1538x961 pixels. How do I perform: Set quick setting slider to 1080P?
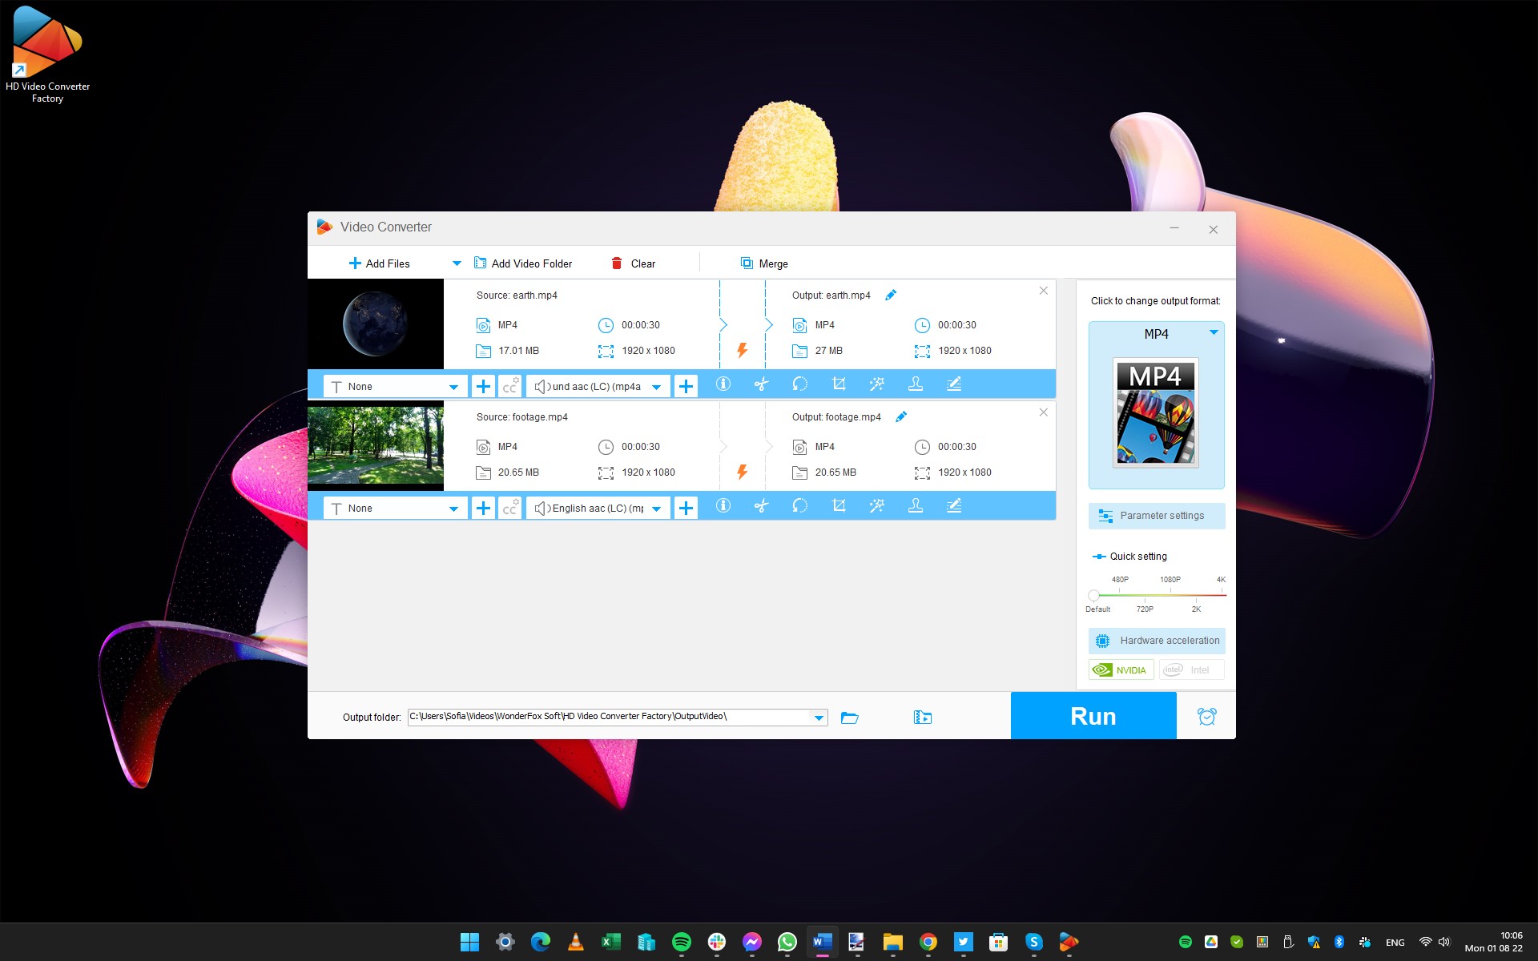(1170, 594)
